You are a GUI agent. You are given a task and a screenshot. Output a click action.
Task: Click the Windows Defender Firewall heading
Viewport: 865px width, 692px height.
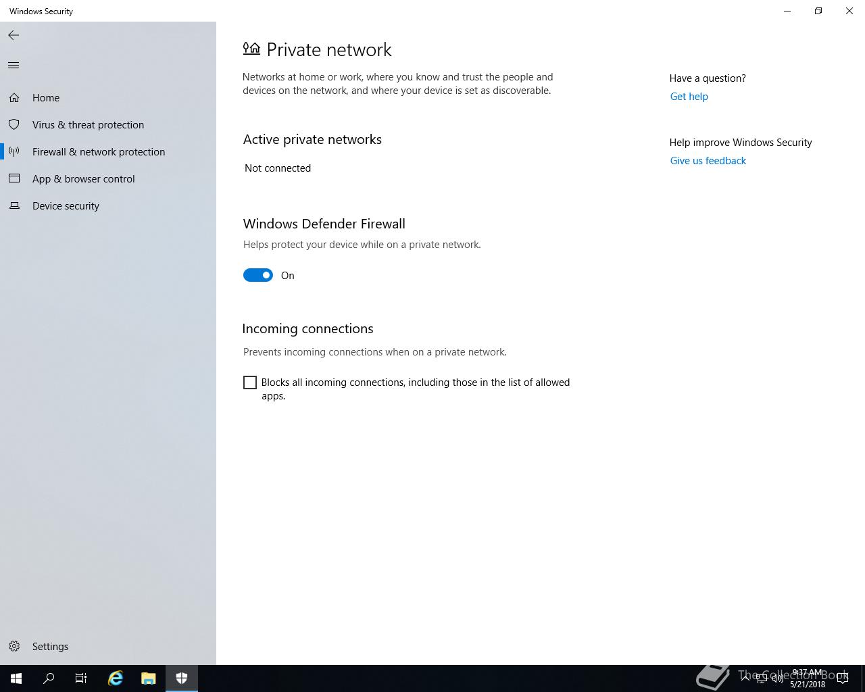point(324,224)
